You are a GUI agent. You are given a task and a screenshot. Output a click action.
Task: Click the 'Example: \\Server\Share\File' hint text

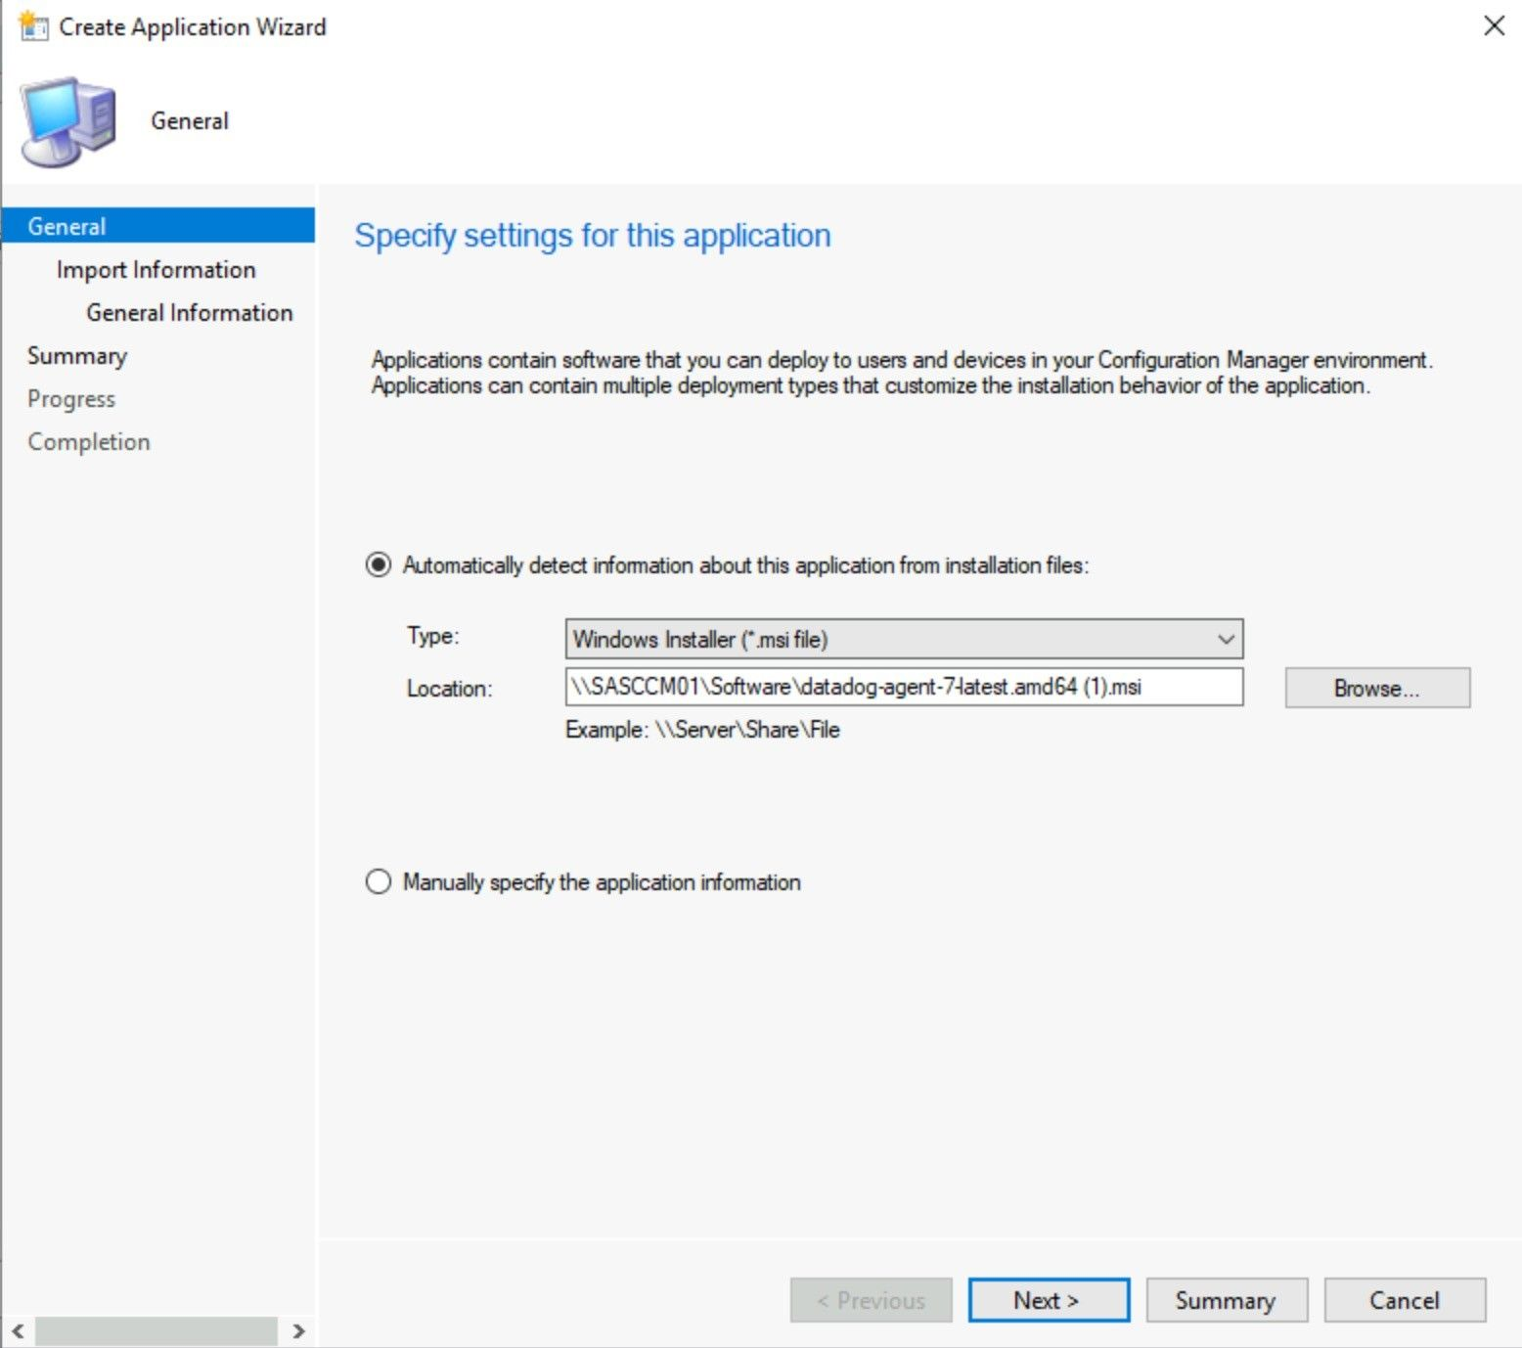(702, 730)
